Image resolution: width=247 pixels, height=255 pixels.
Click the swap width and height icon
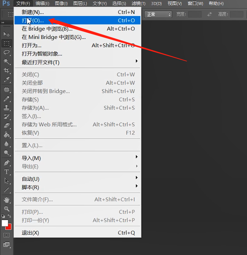(209, 14)
